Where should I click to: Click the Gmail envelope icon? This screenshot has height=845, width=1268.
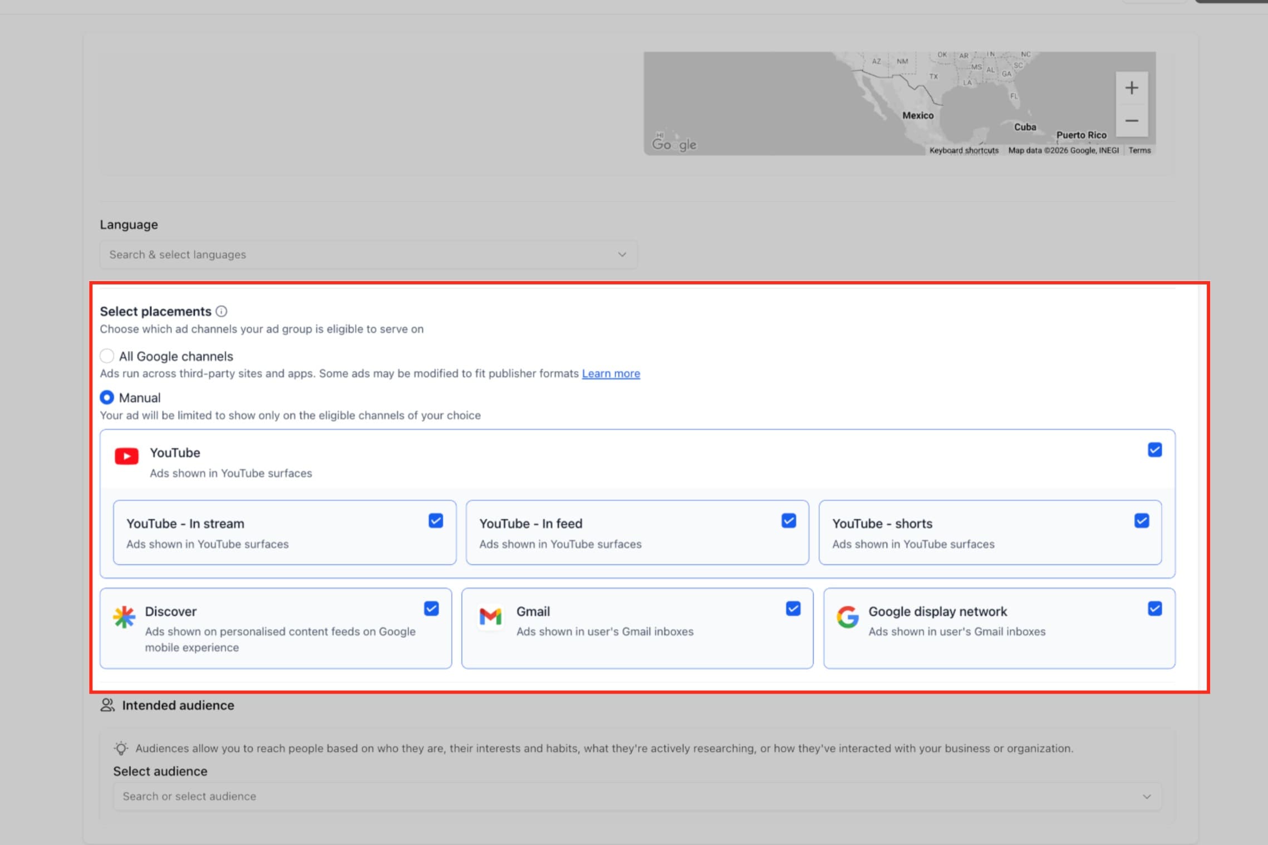(x=490, y=617)
